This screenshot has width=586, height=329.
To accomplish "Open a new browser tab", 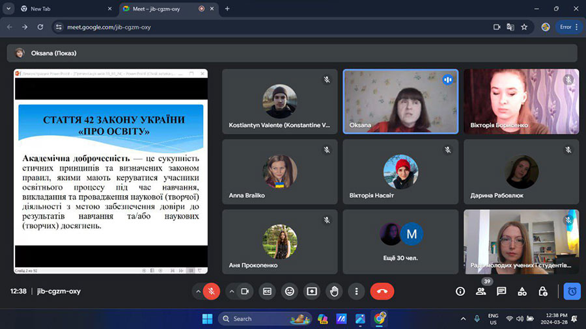I will coord(227,8).
